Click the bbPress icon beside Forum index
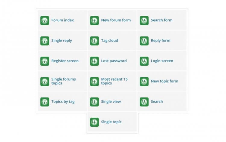This screenshot has width=226, height=142. [45, 20]
